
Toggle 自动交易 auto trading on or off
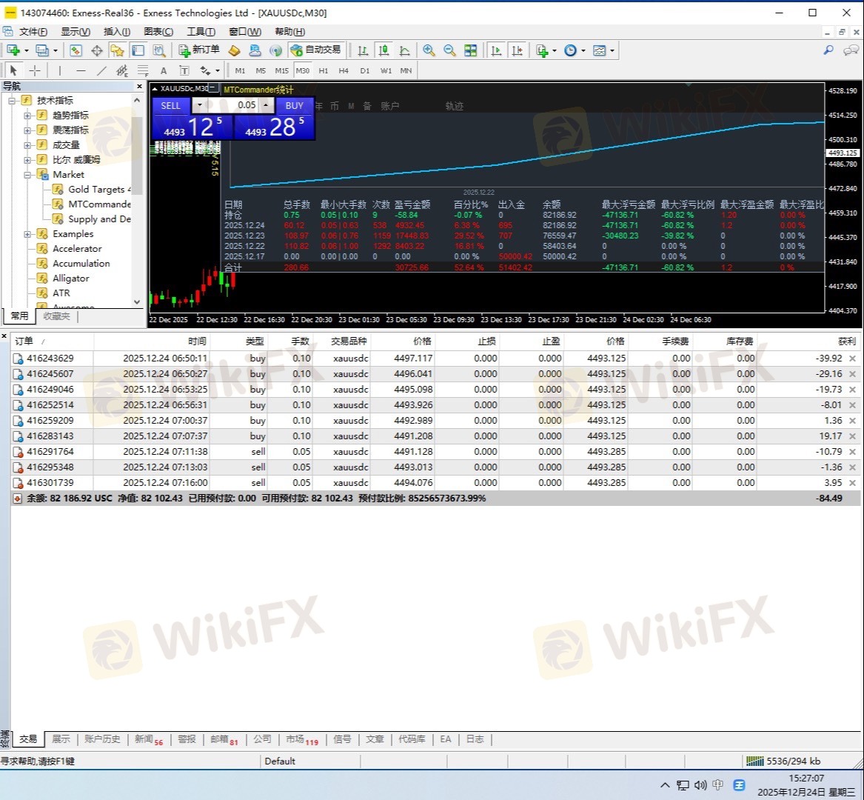(x=316, y=50)
